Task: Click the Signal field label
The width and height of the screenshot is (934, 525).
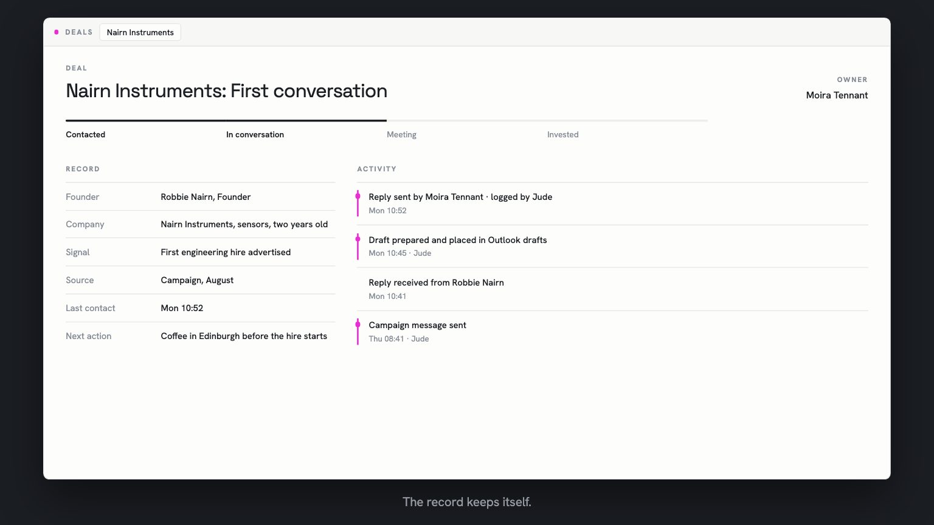Action: click(77, 252)
